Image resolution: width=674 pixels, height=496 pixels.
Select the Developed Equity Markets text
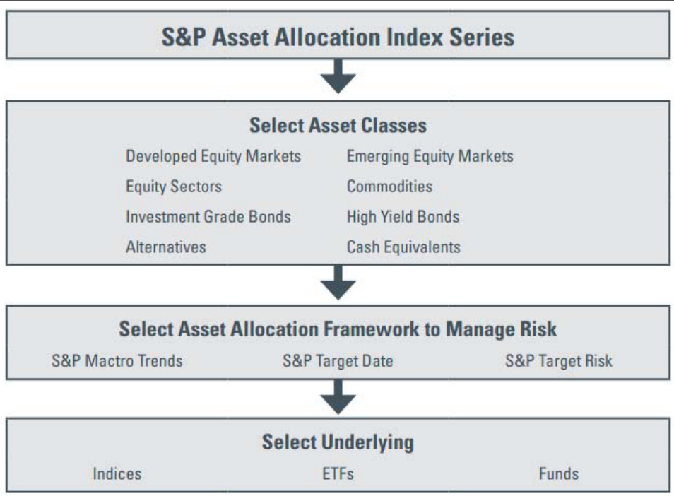coord(213,156)
